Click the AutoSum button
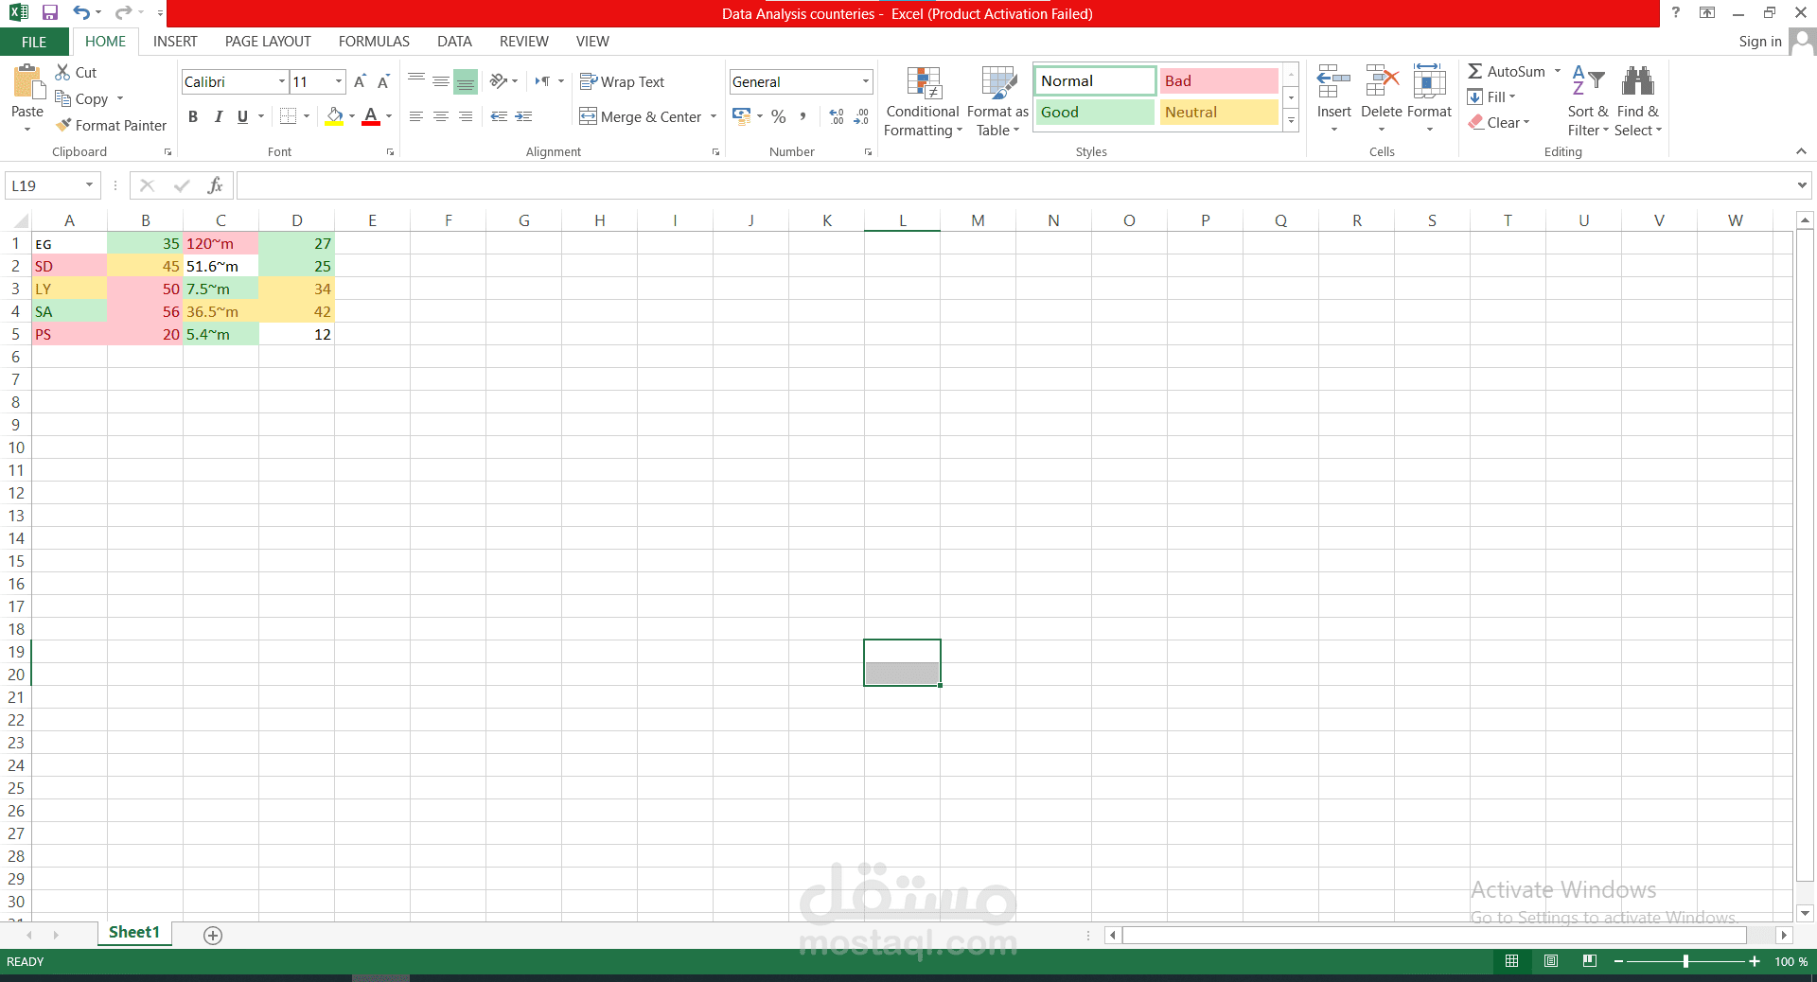This screenshot has height=982, width=1817. pos(1507,71)
